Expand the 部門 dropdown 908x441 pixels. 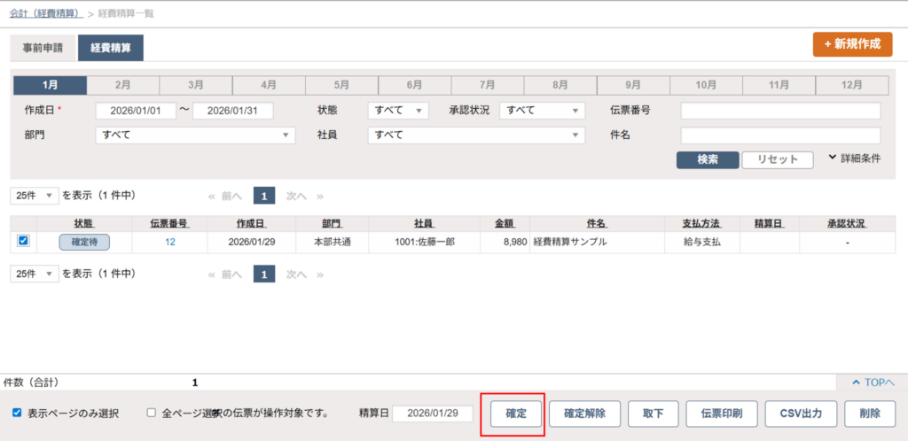[x=195, y=135]
